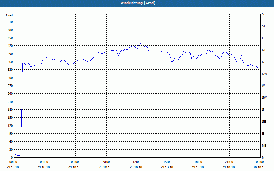Select the 30.10.18 date label
Screen dimensions: 274x171
pos(259,167)
